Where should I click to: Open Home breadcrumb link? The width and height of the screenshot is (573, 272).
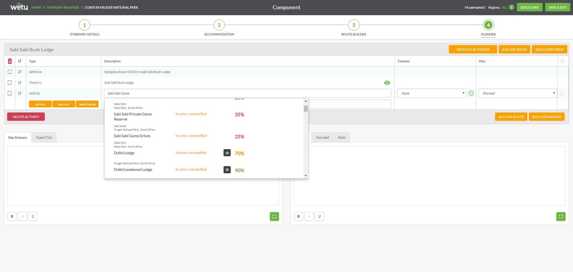coord(36,8)
